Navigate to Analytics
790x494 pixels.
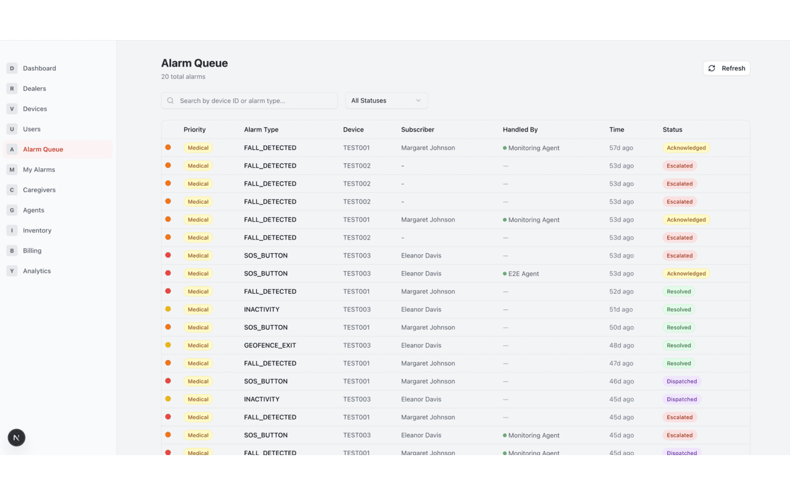pos(58,271)
